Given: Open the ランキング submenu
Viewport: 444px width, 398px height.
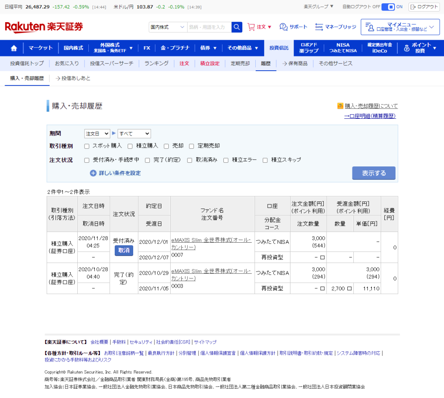Looking at the screenshot, I should pyautogui.click(x=156, y=63).
